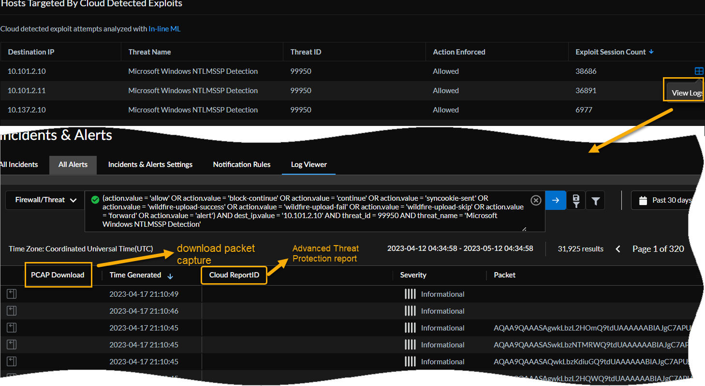Screen dimensions: 705x386
Task: Click the calendar icon in the date selector
Action: [643, 200]
